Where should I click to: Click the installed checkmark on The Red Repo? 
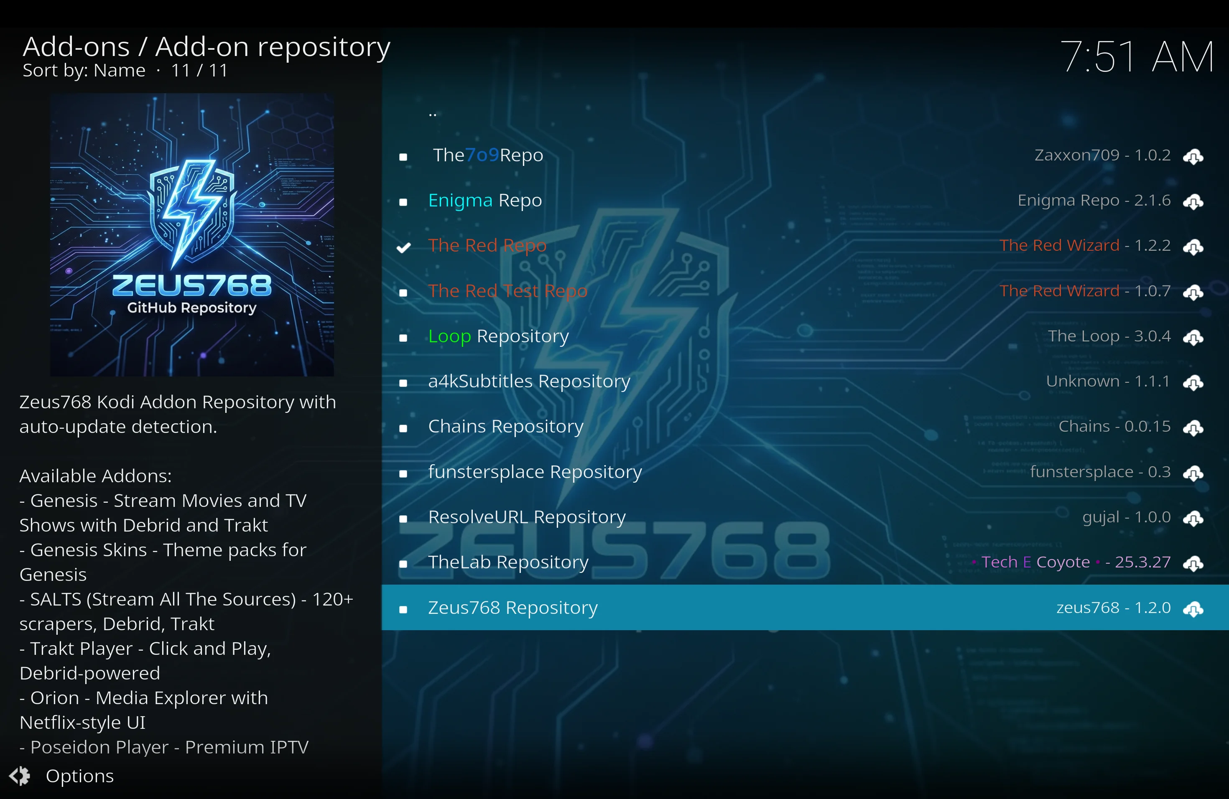pos(403,247)
